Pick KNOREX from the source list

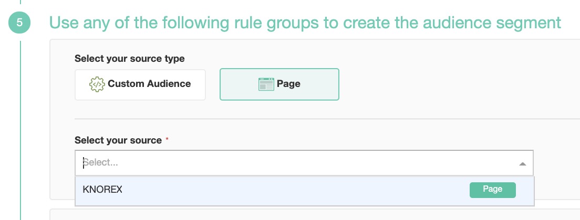coord(103,190)
